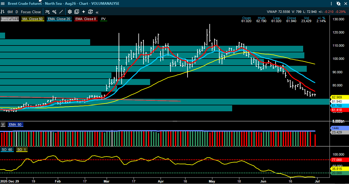Change the bar chart type icon
This screenshot has height=184, width=349.
pos(3,12)
